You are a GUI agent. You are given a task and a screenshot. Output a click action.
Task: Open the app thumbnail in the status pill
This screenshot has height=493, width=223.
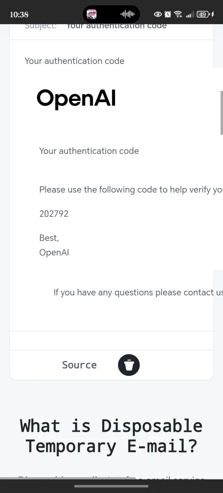[92, 14]
